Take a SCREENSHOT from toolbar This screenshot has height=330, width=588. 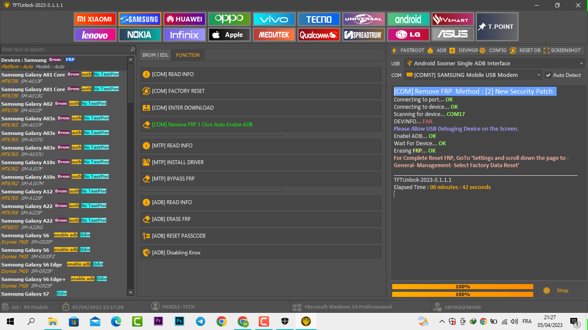click(562, 50)
